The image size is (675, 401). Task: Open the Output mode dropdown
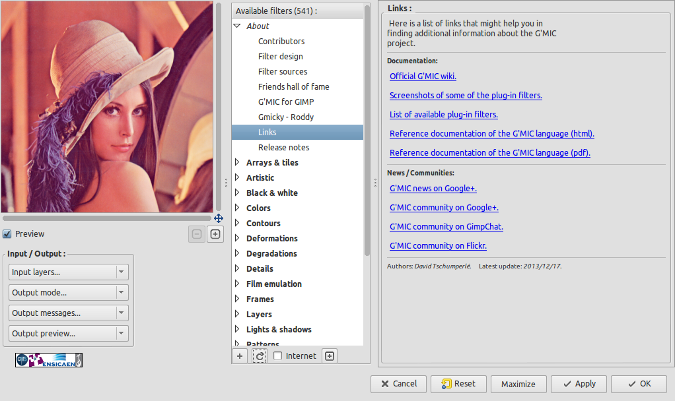coord(69,293)
